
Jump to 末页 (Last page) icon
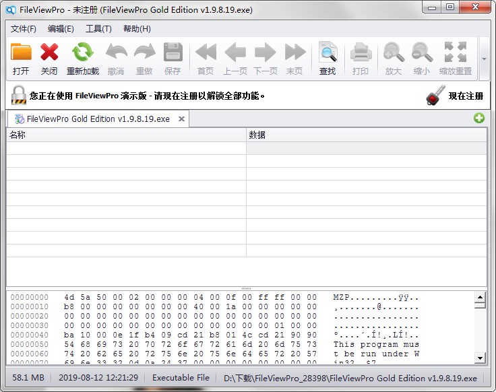(294, 52)
